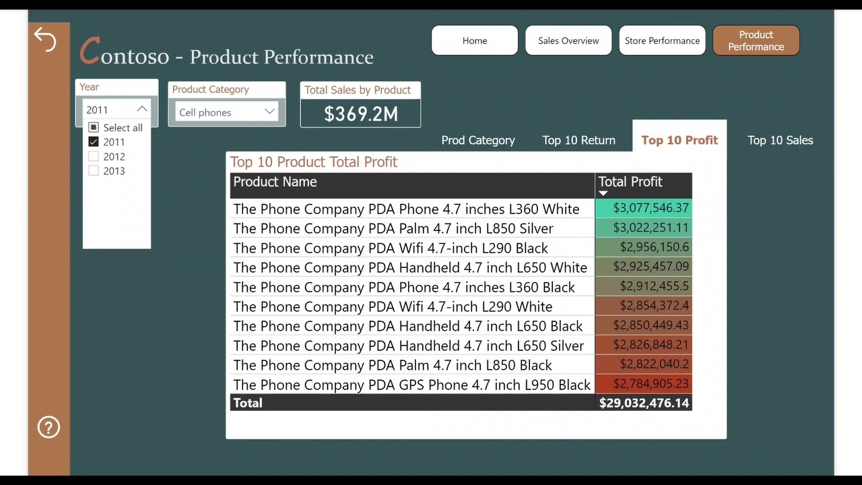Click the back arrow icon
862x485 pixels.
pyautogui.click(x=45, y=40)
